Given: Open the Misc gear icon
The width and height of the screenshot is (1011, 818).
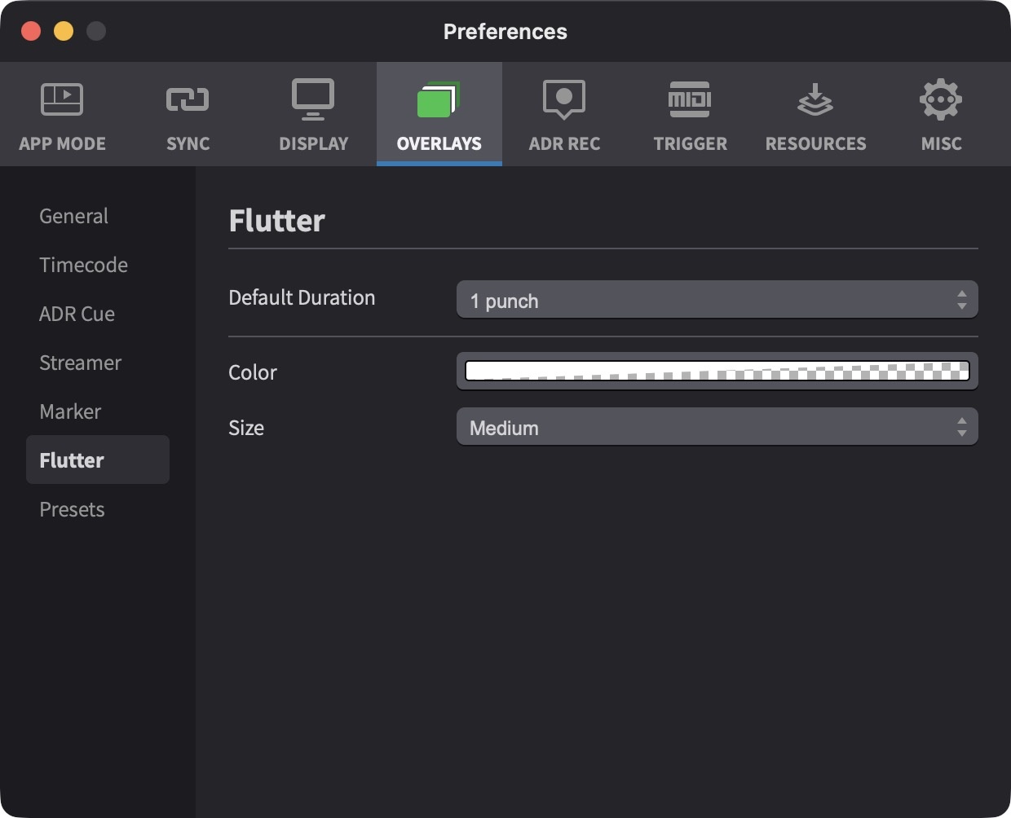Looking at the screenshot, I should 941,100.
